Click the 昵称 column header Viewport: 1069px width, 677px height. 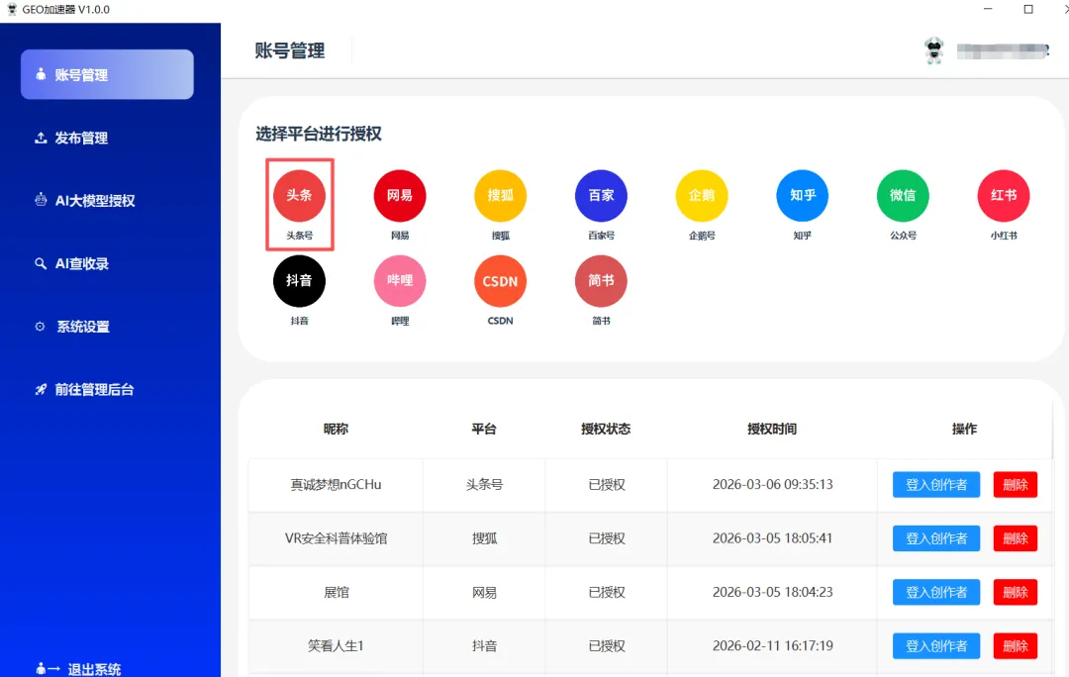tap(337, 429)
